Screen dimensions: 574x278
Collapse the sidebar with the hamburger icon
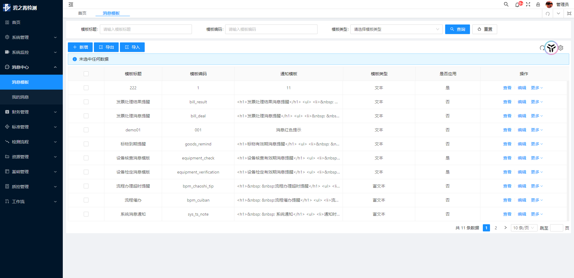71,4
